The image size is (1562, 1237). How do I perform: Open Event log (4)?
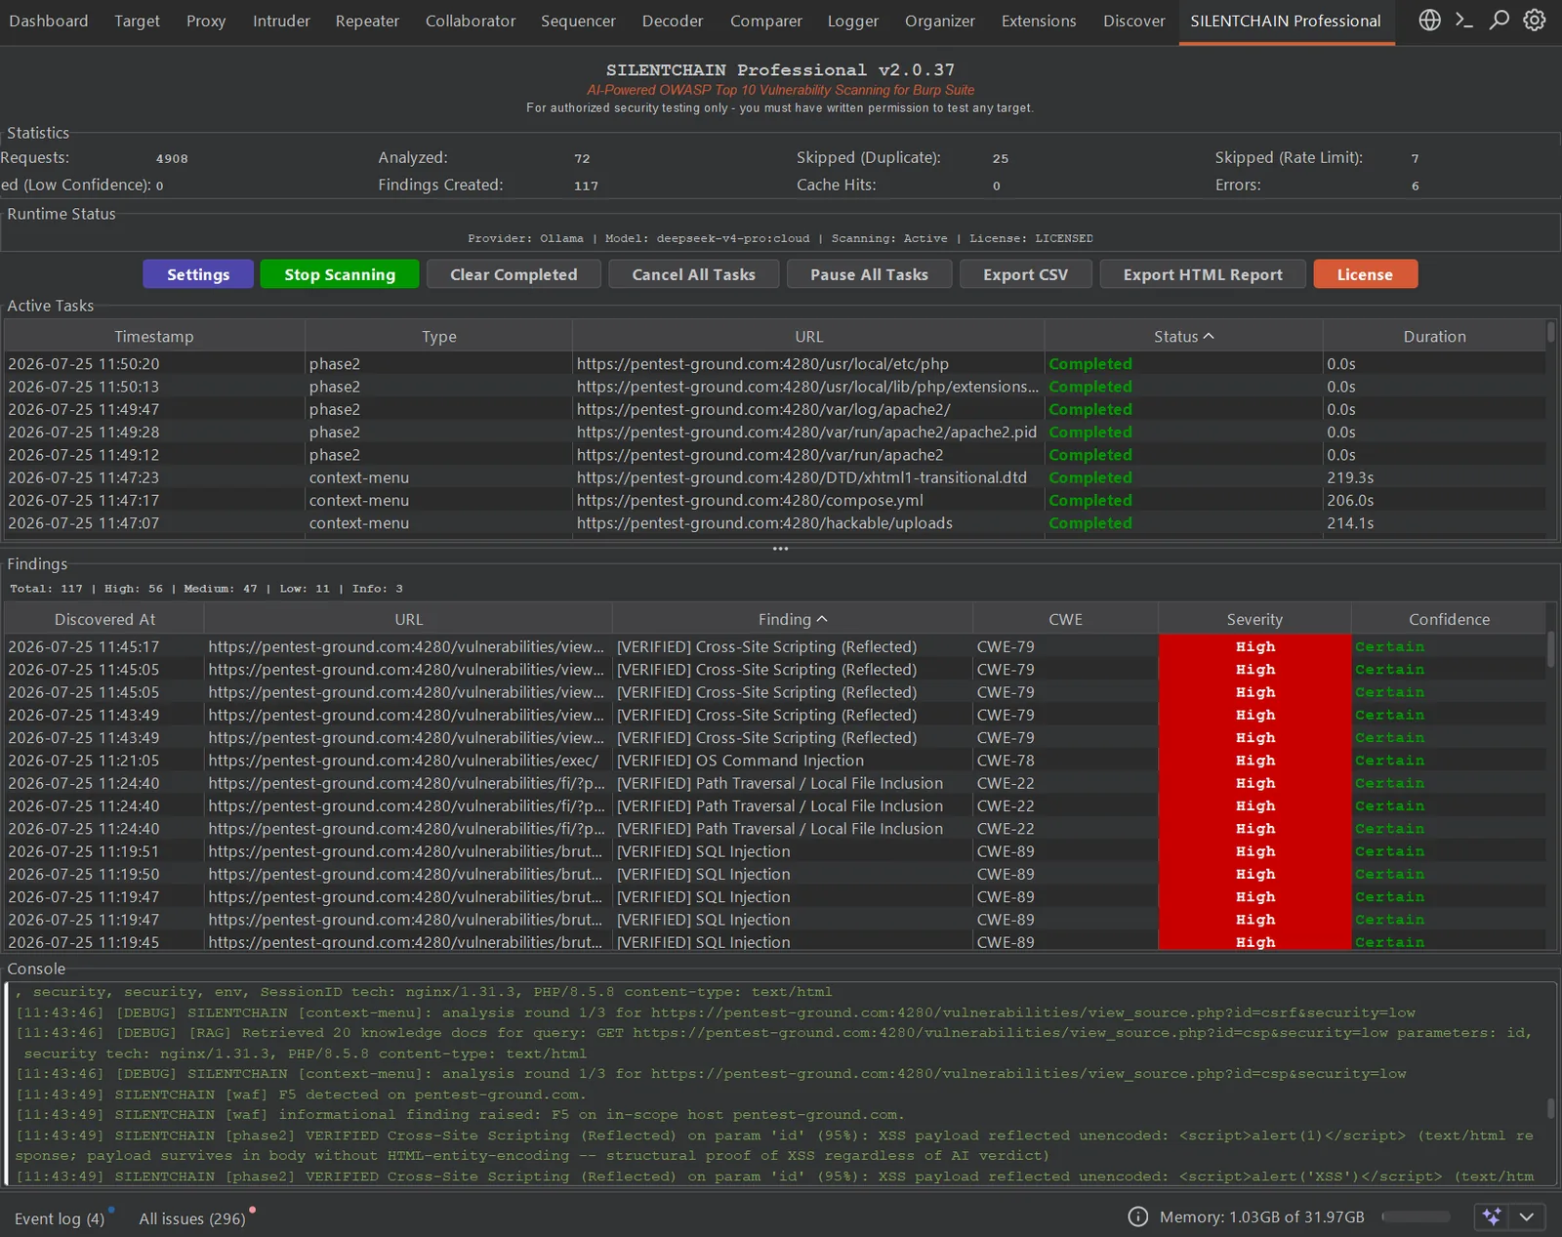tap(60, 1217)
